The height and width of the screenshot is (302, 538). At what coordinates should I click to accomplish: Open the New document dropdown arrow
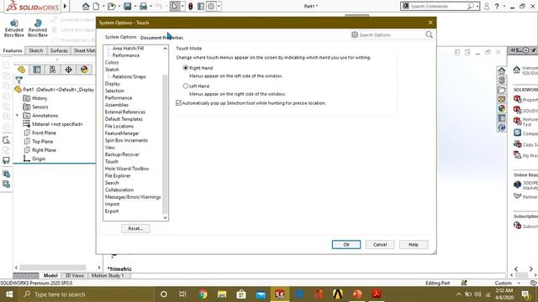click(x=103, y=6)
